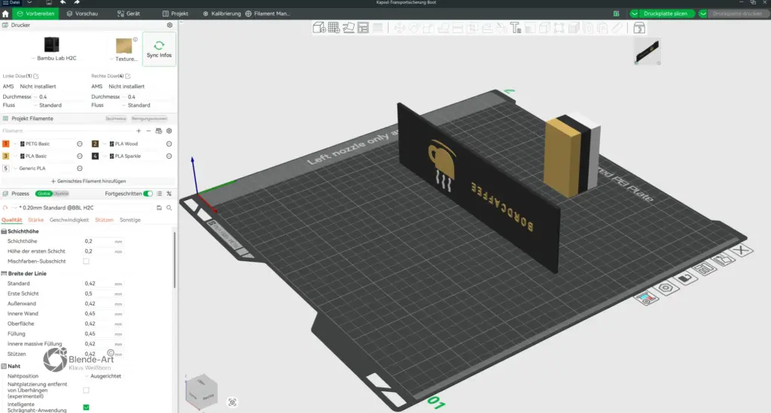This screenshot has width=771, height=413.
Task: Edit PLA Sparkle filament preset
Action: (169, 156)
